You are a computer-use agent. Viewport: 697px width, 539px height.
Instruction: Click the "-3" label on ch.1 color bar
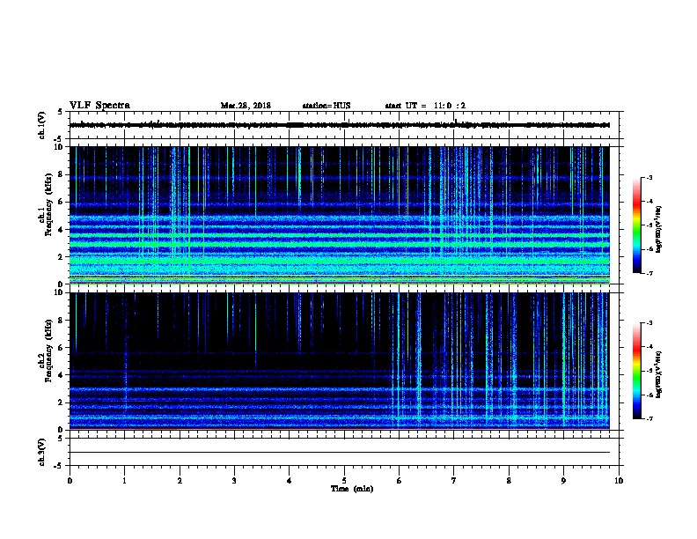pyautogui.click(x=649, y=177)
